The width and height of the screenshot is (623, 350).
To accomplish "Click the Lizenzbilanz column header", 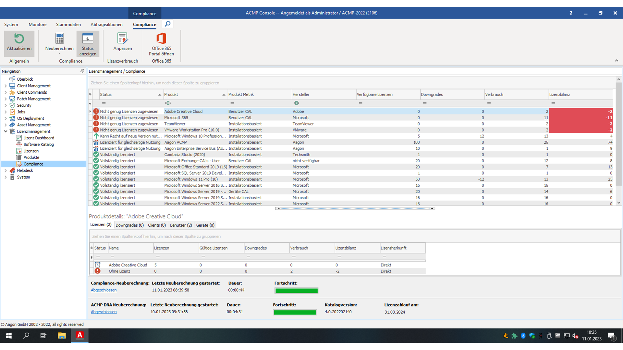I will click(x=580, y=94).
